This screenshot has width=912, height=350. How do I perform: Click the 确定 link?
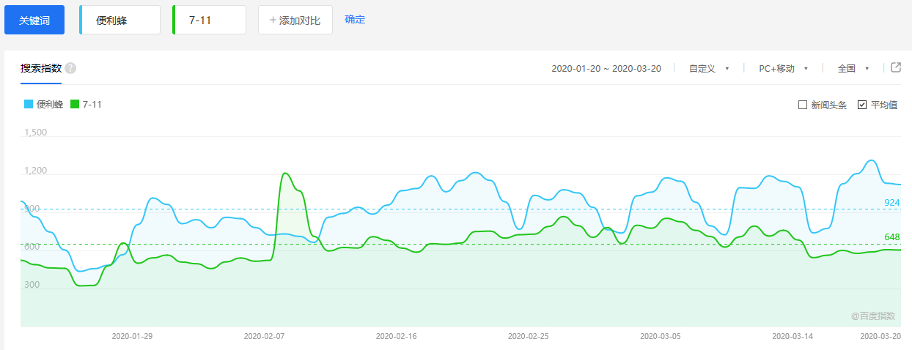(x=355, y=20)
